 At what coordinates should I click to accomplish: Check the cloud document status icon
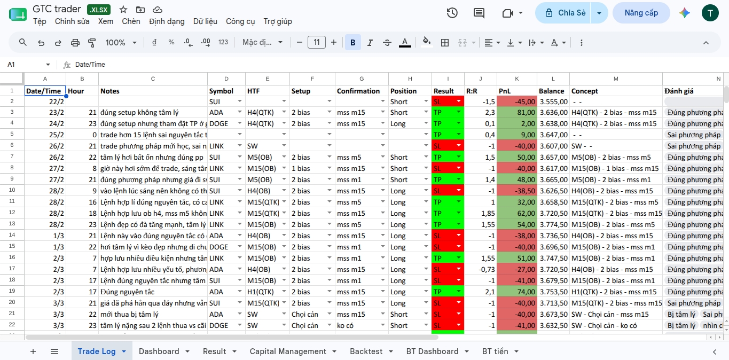pyautogui.click(x=158, y=10)
